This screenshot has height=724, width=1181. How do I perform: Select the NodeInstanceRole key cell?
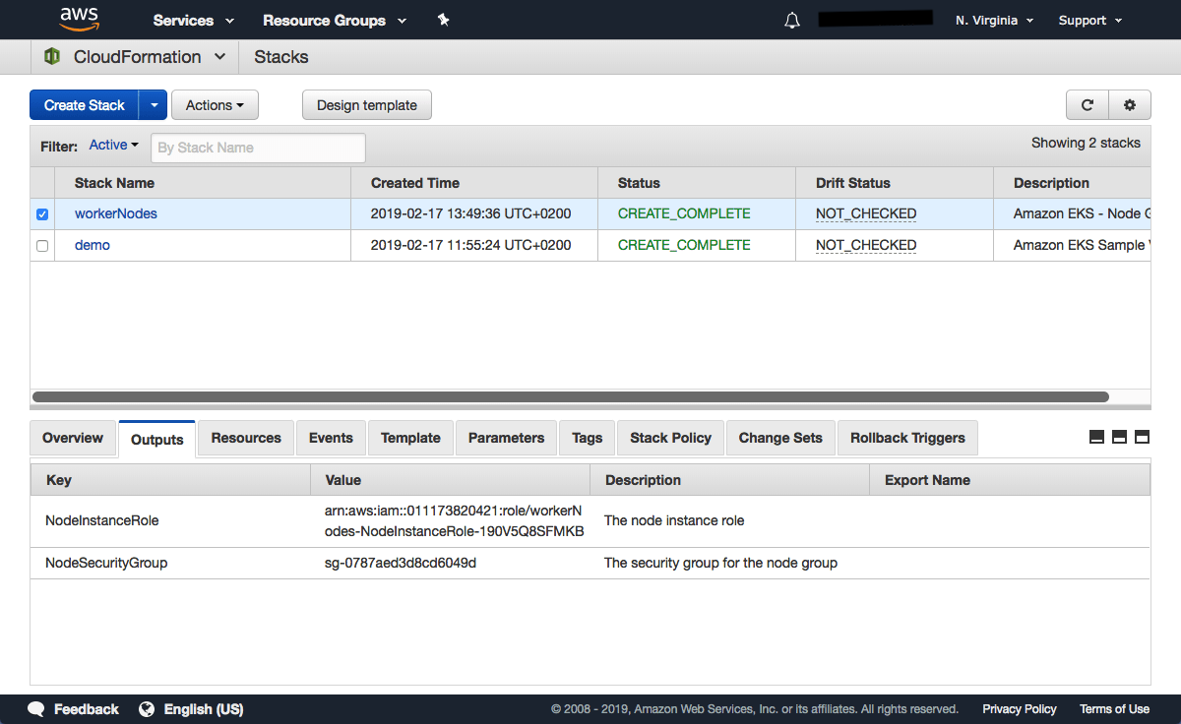102,520
